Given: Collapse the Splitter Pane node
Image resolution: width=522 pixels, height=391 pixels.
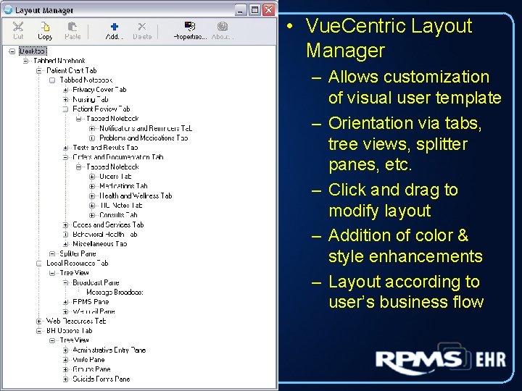Looking at the screenshot, I should point(52,253).
